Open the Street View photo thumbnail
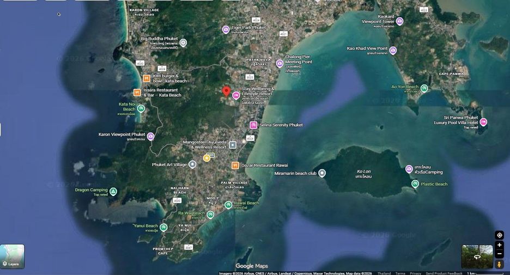The image size is (510, 275). click(x=477, y=256)
